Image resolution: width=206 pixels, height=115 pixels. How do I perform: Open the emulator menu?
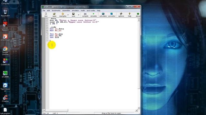[x=75, y=11]
